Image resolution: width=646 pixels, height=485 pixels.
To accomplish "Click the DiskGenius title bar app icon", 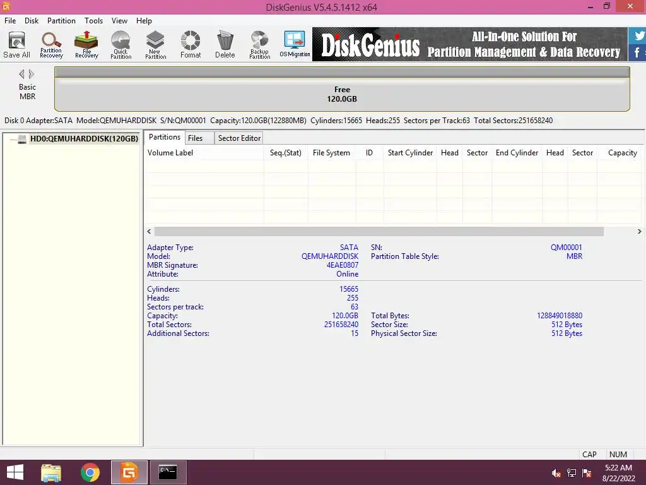I will (x=6, y=6).
